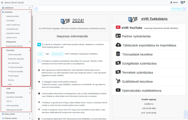Viewport: 188px width, 120px height.
Task: Open KATA statisztikák menu item
Action: pyautogui.click(x=12, y=106)
